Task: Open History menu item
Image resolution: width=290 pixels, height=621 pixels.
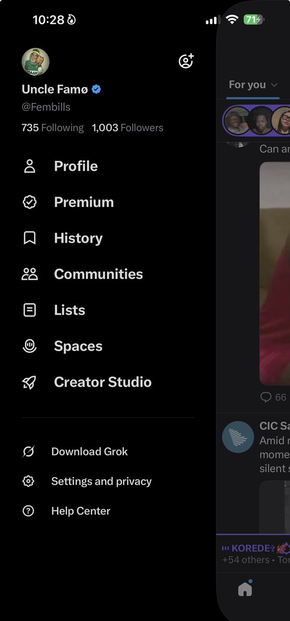Action: click(x=78, y=238)
